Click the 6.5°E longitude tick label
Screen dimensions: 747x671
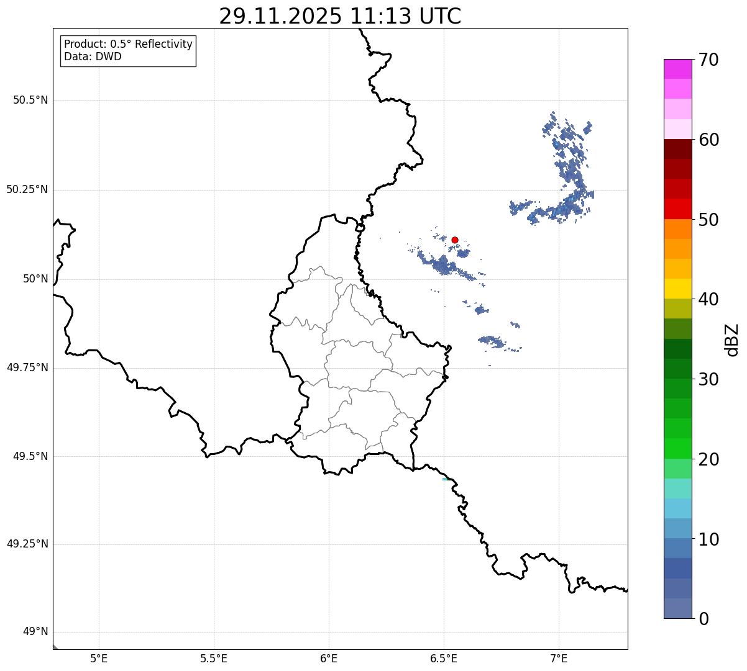pos(444,658)
